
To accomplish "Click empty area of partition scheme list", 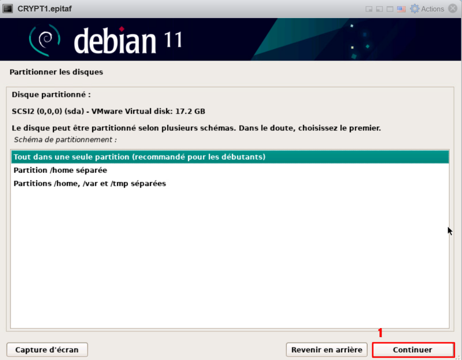I will pos(229,258).
